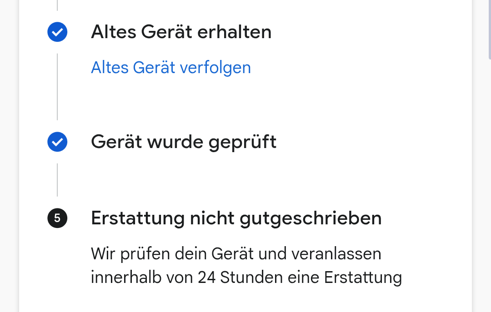
Task: Click the word erhalten in the step heading
Action: (x=235, y=32)
